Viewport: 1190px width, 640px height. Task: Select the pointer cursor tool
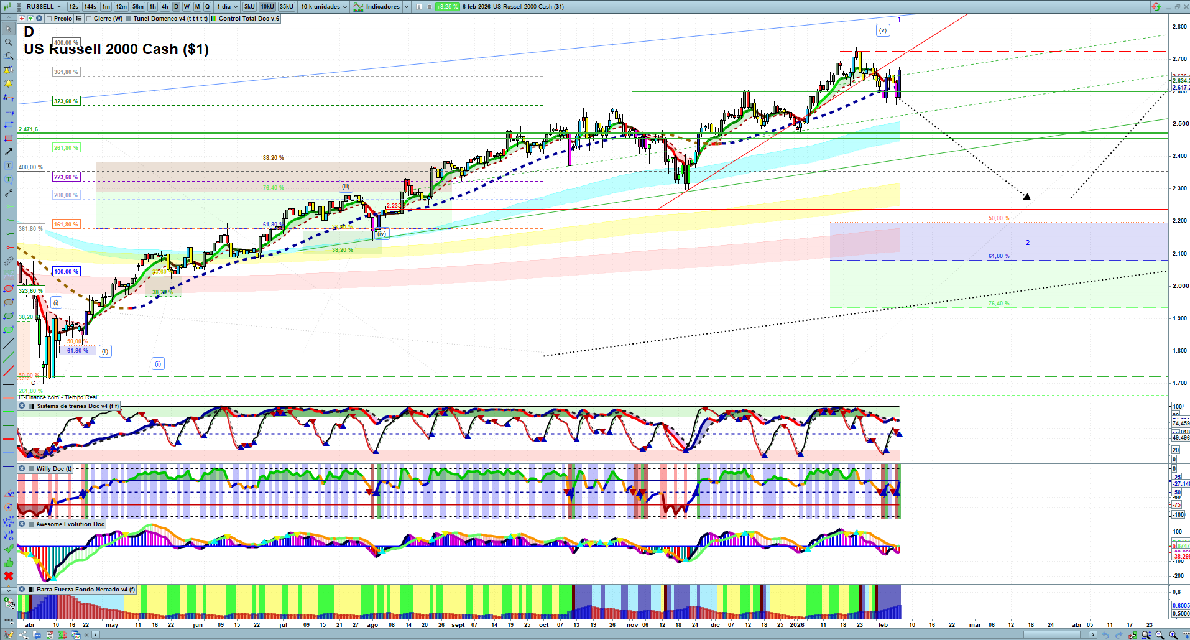coord(9,29)
